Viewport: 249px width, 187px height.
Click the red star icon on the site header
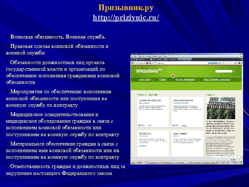pyautogui.click(x=173, y=76)
